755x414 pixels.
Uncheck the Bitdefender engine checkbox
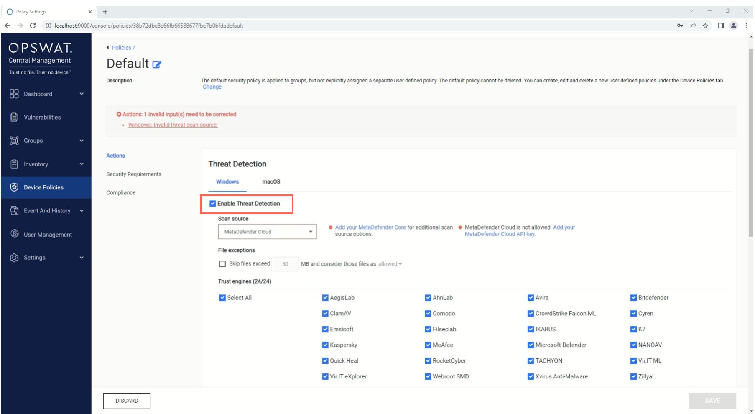pos(634,298)
